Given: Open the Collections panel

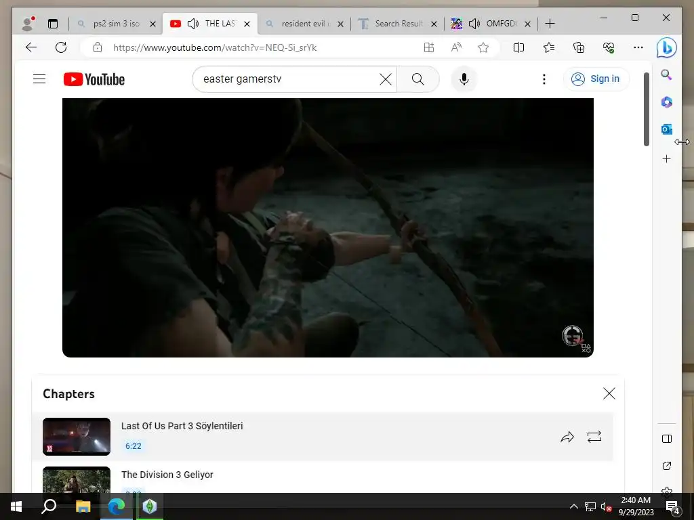Looking at the screenshot, I should (579, 47).
